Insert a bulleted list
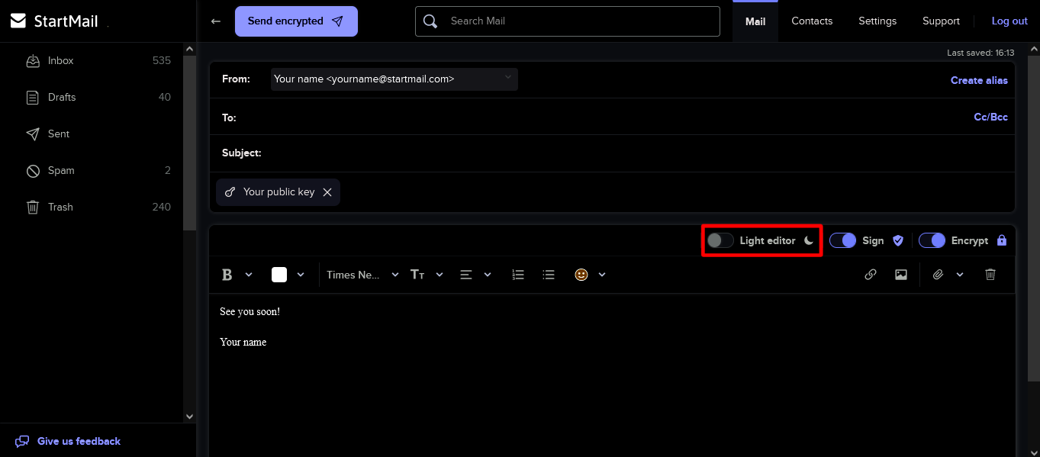The height and width of the screenshot is (457, 1040). click(x=548, y=275)
